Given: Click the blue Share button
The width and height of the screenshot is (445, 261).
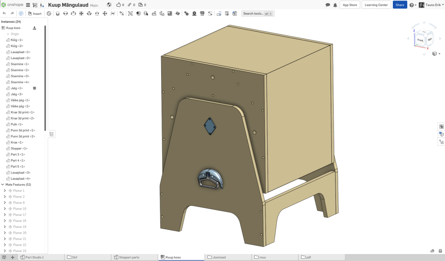Looking at the screenshot, I should click(x=400, y=5).
